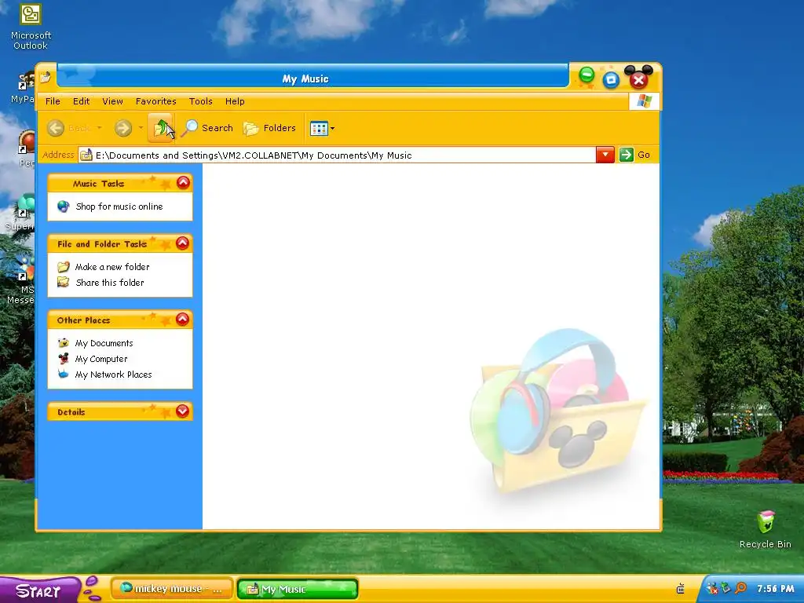Collapse the Other Places panel
Screen dimensions: 804x603
click(x=182, y=320)
